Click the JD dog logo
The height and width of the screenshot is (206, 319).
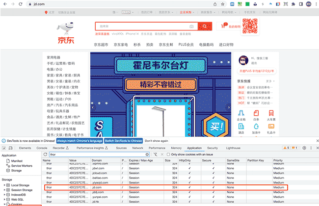(x=66, y=33)
